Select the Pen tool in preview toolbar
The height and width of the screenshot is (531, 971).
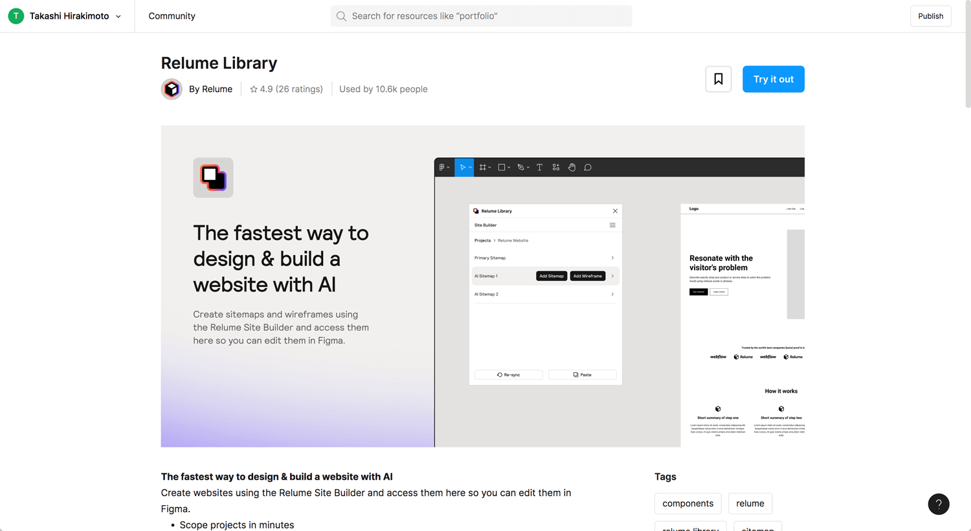pyautogui.click(x=522, y=167)
